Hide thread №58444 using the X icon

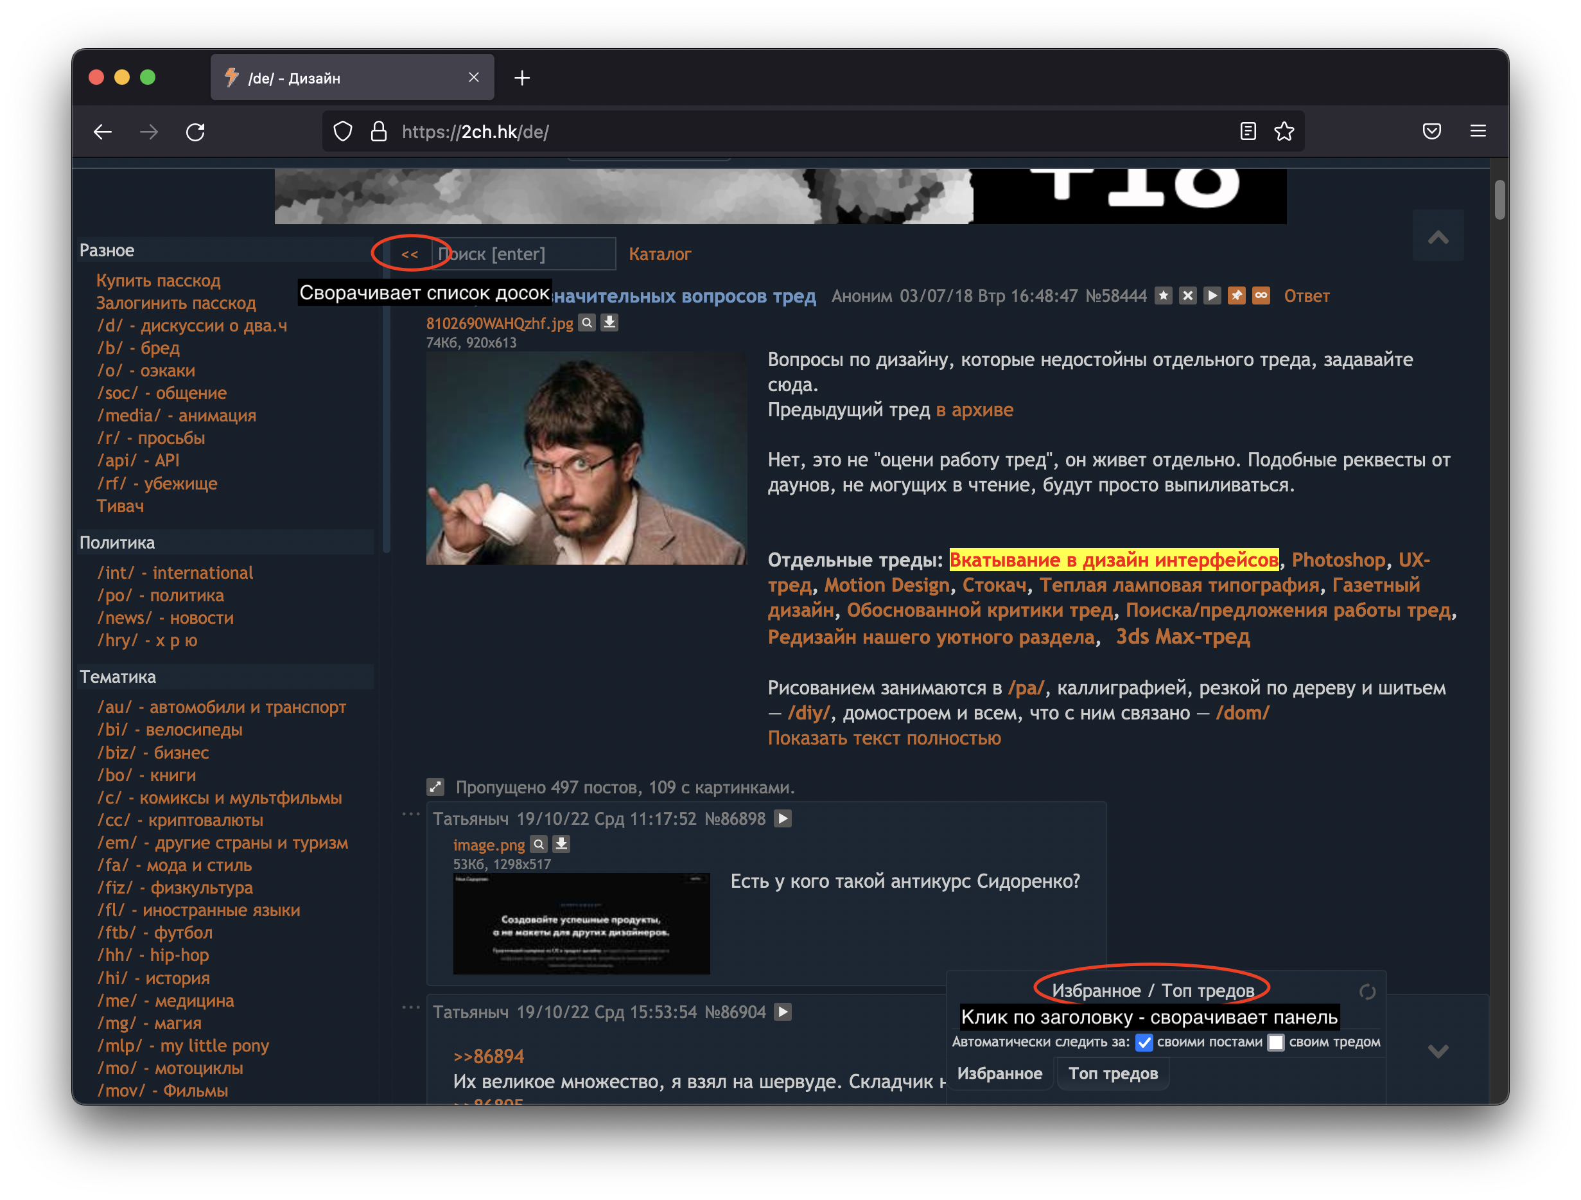[1188, 296]
